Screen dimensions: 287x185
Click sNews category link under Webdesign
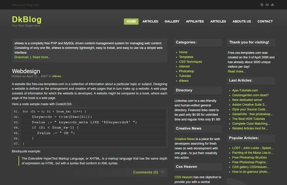[57, 76]
